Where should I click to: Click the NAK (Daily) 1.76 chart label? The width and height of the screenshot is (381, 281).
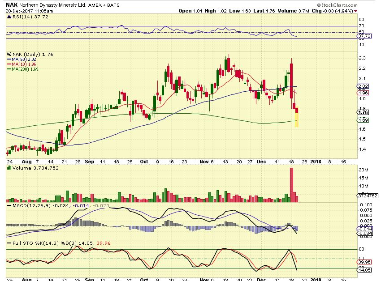coord(33,54)
